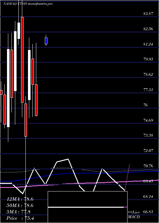159x223 pixels.
Task: Click the 77.31 price axis label
Action: [x=148, y=90]
